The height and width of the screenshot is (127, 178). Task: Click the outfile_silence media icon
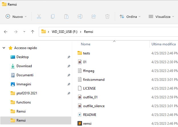click(x=80, y=106)
